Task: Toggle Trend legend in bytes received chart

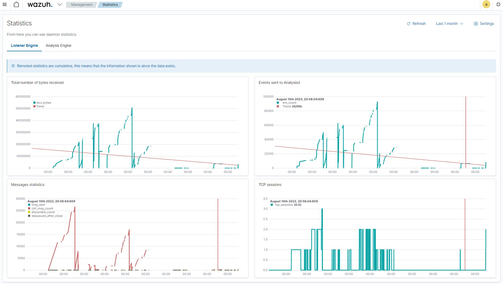Action: (39, 106)
